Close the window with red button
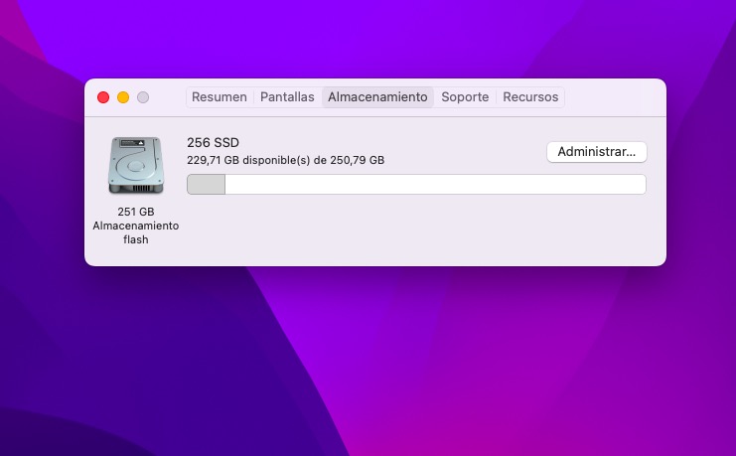 [x=103, y=97]
